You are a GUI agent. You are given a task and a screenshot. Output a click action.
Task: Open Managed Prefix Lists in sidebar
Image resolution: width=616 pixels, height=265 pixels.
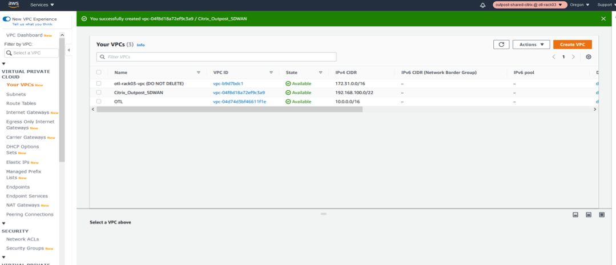point(24,175)
